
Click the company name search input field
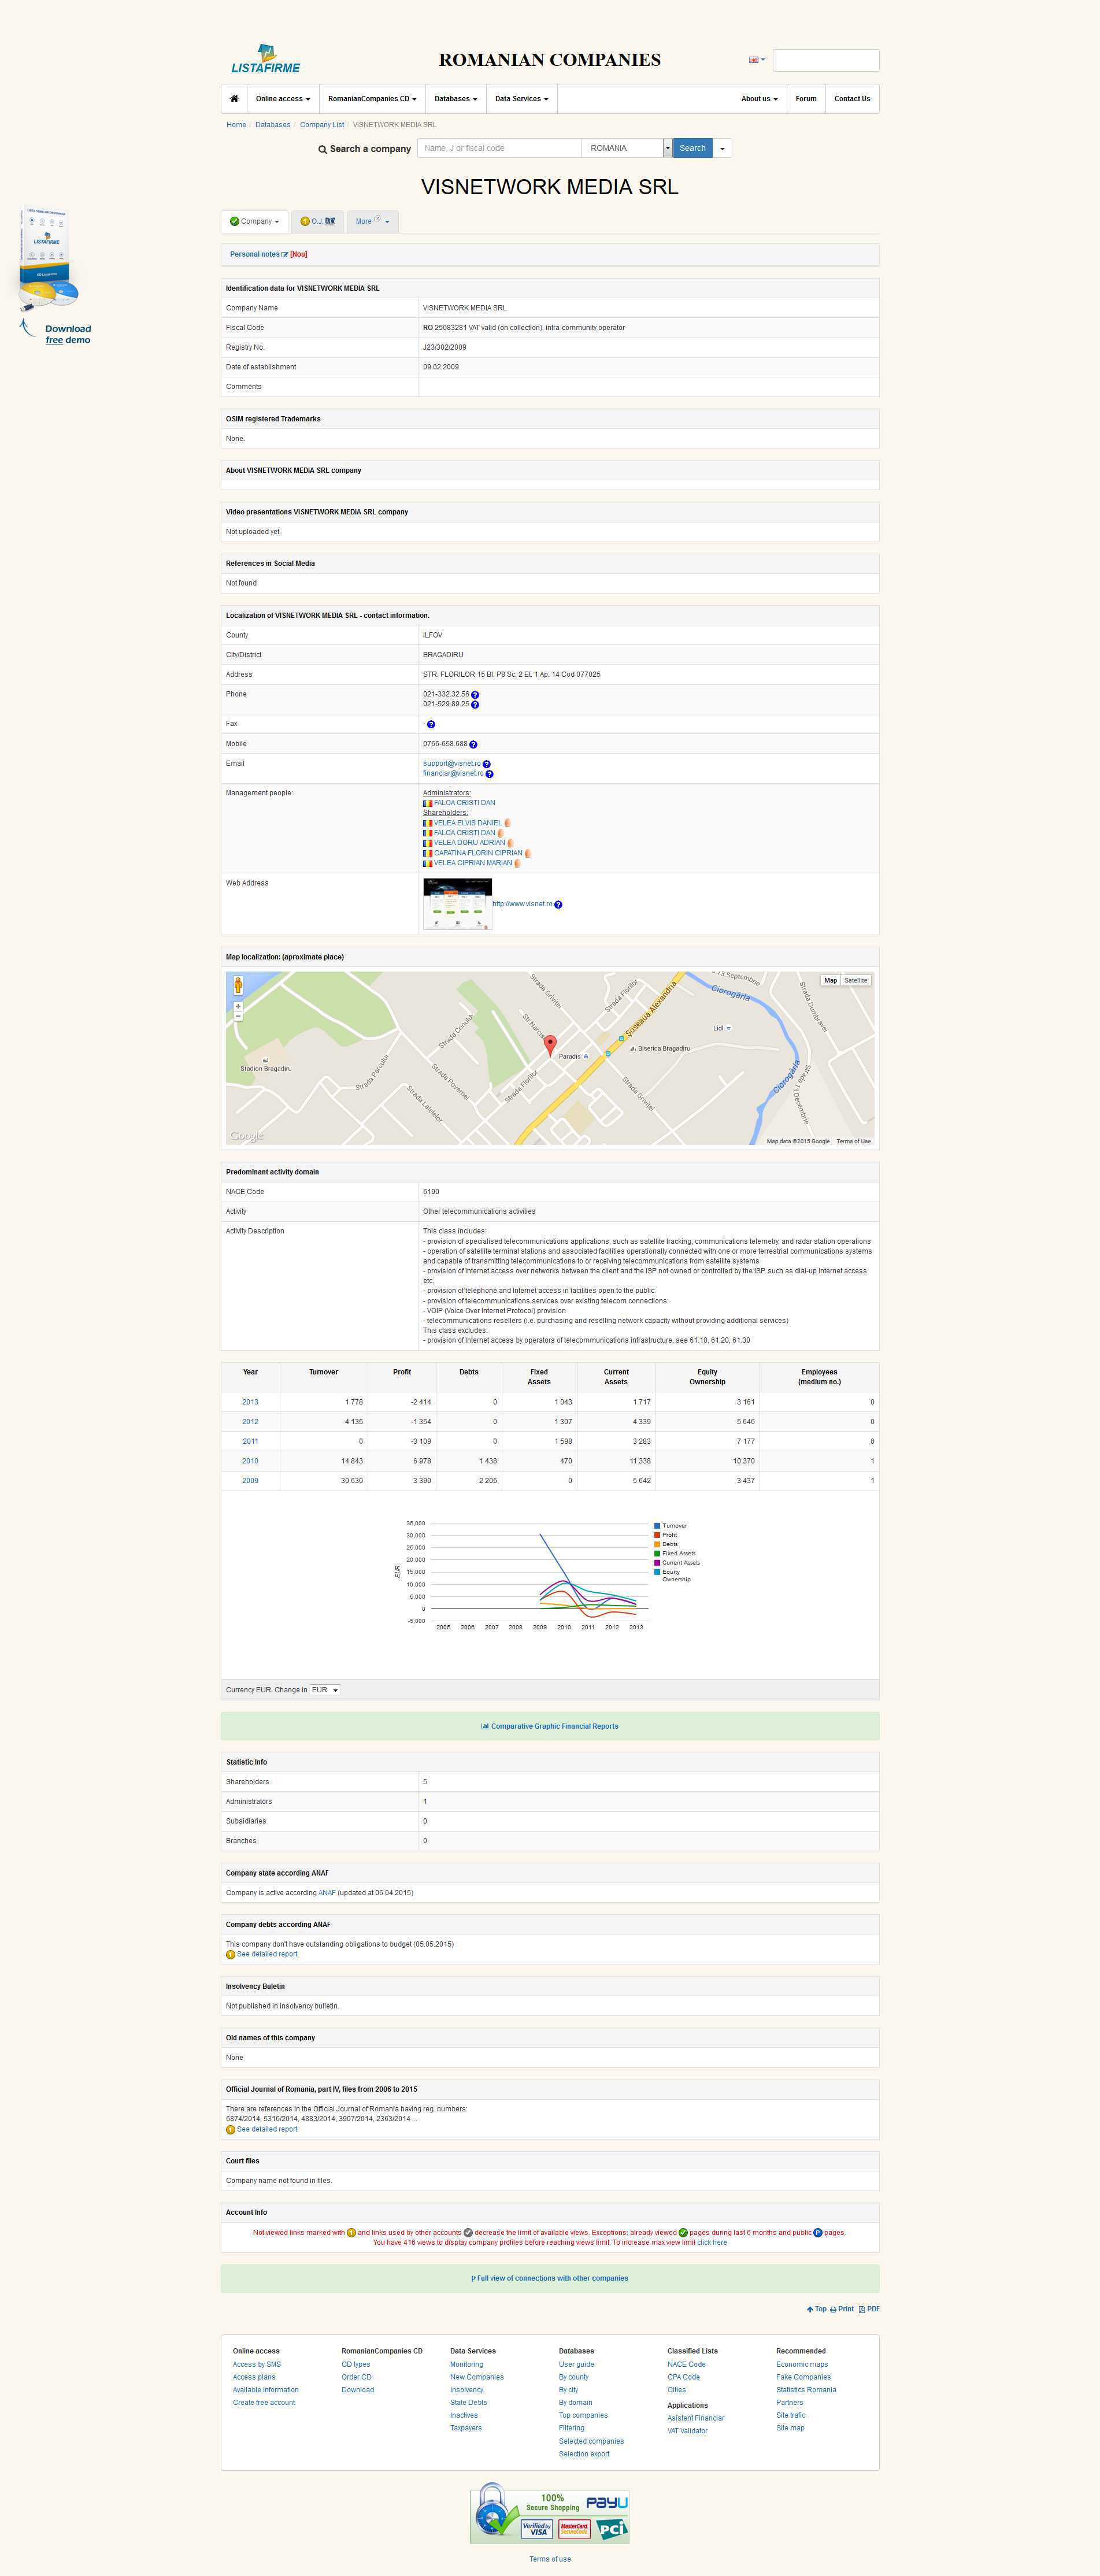click(498, 148)
